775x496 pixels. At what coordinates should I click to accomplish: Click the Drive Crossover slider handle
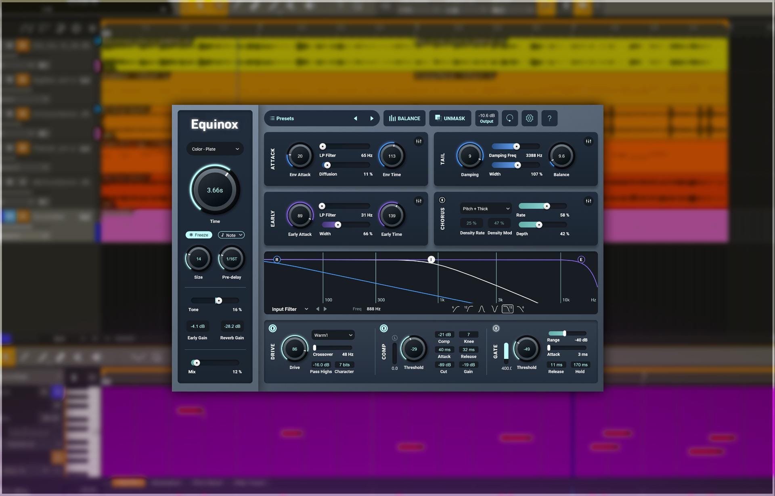(x=315, y=348)
